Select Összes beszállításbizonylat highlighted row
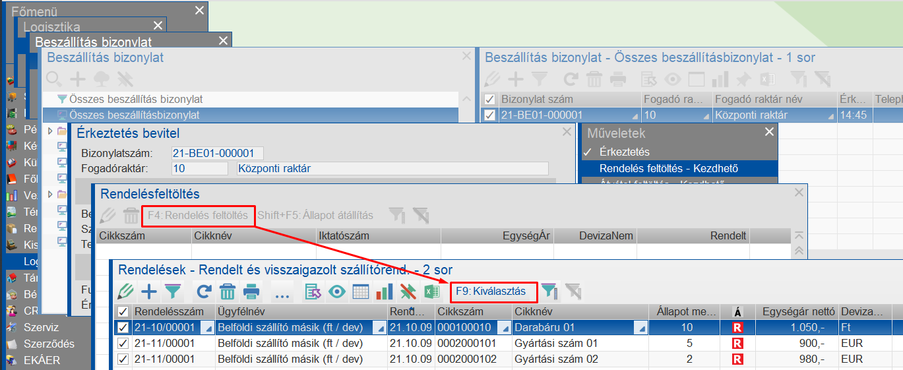 point(251,115)
